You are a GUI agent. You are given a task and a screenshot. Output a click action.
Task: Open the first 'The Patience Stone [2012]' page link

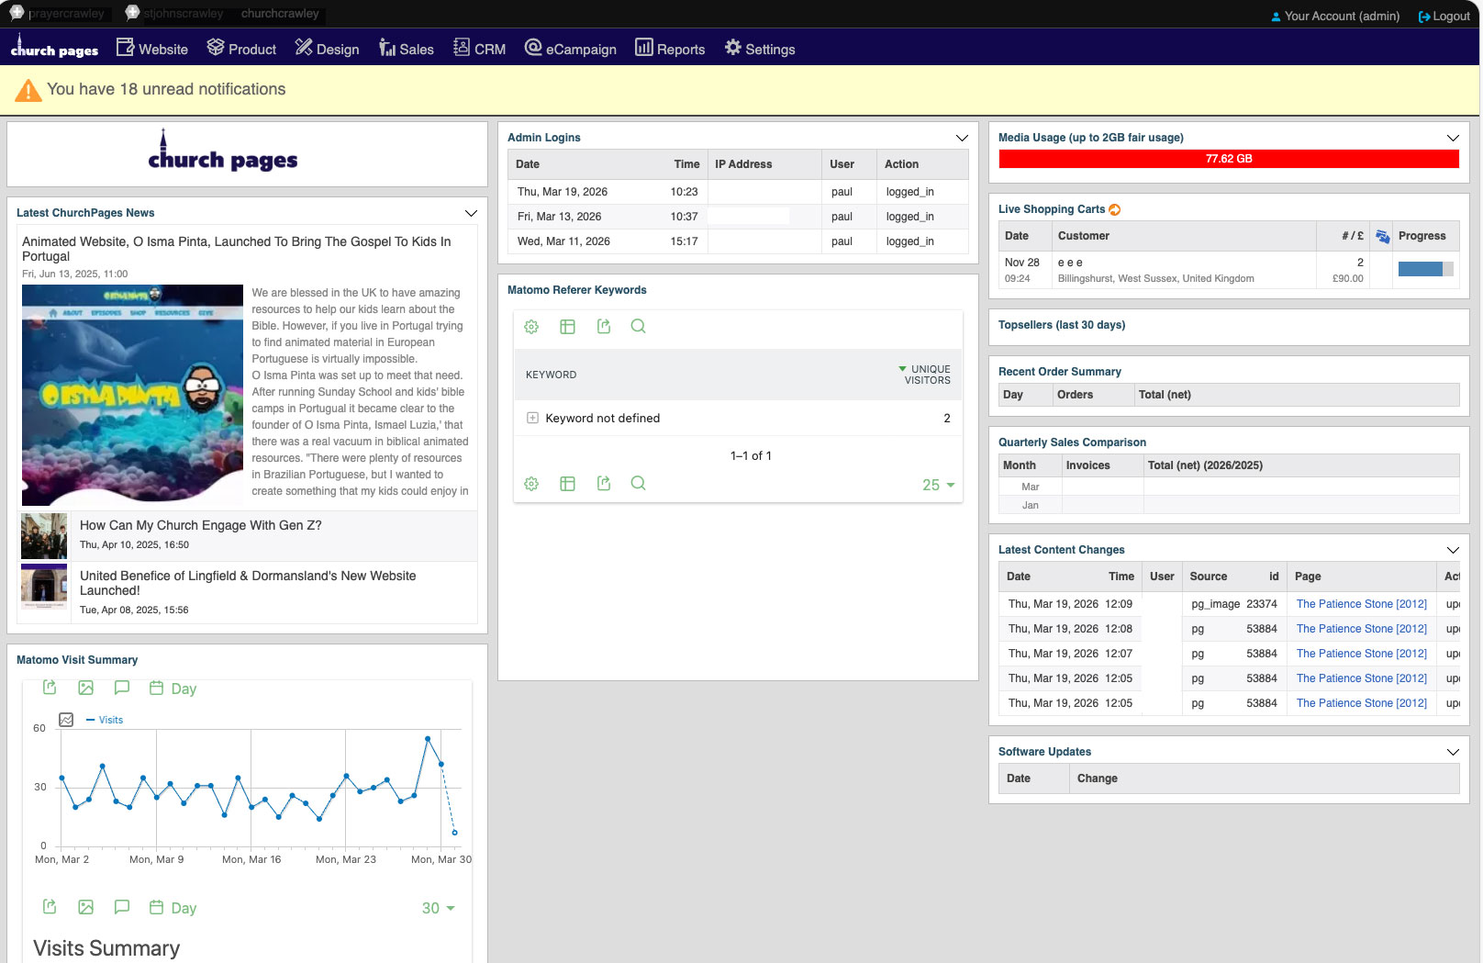pyautogui.click(x=1361, y=604)
